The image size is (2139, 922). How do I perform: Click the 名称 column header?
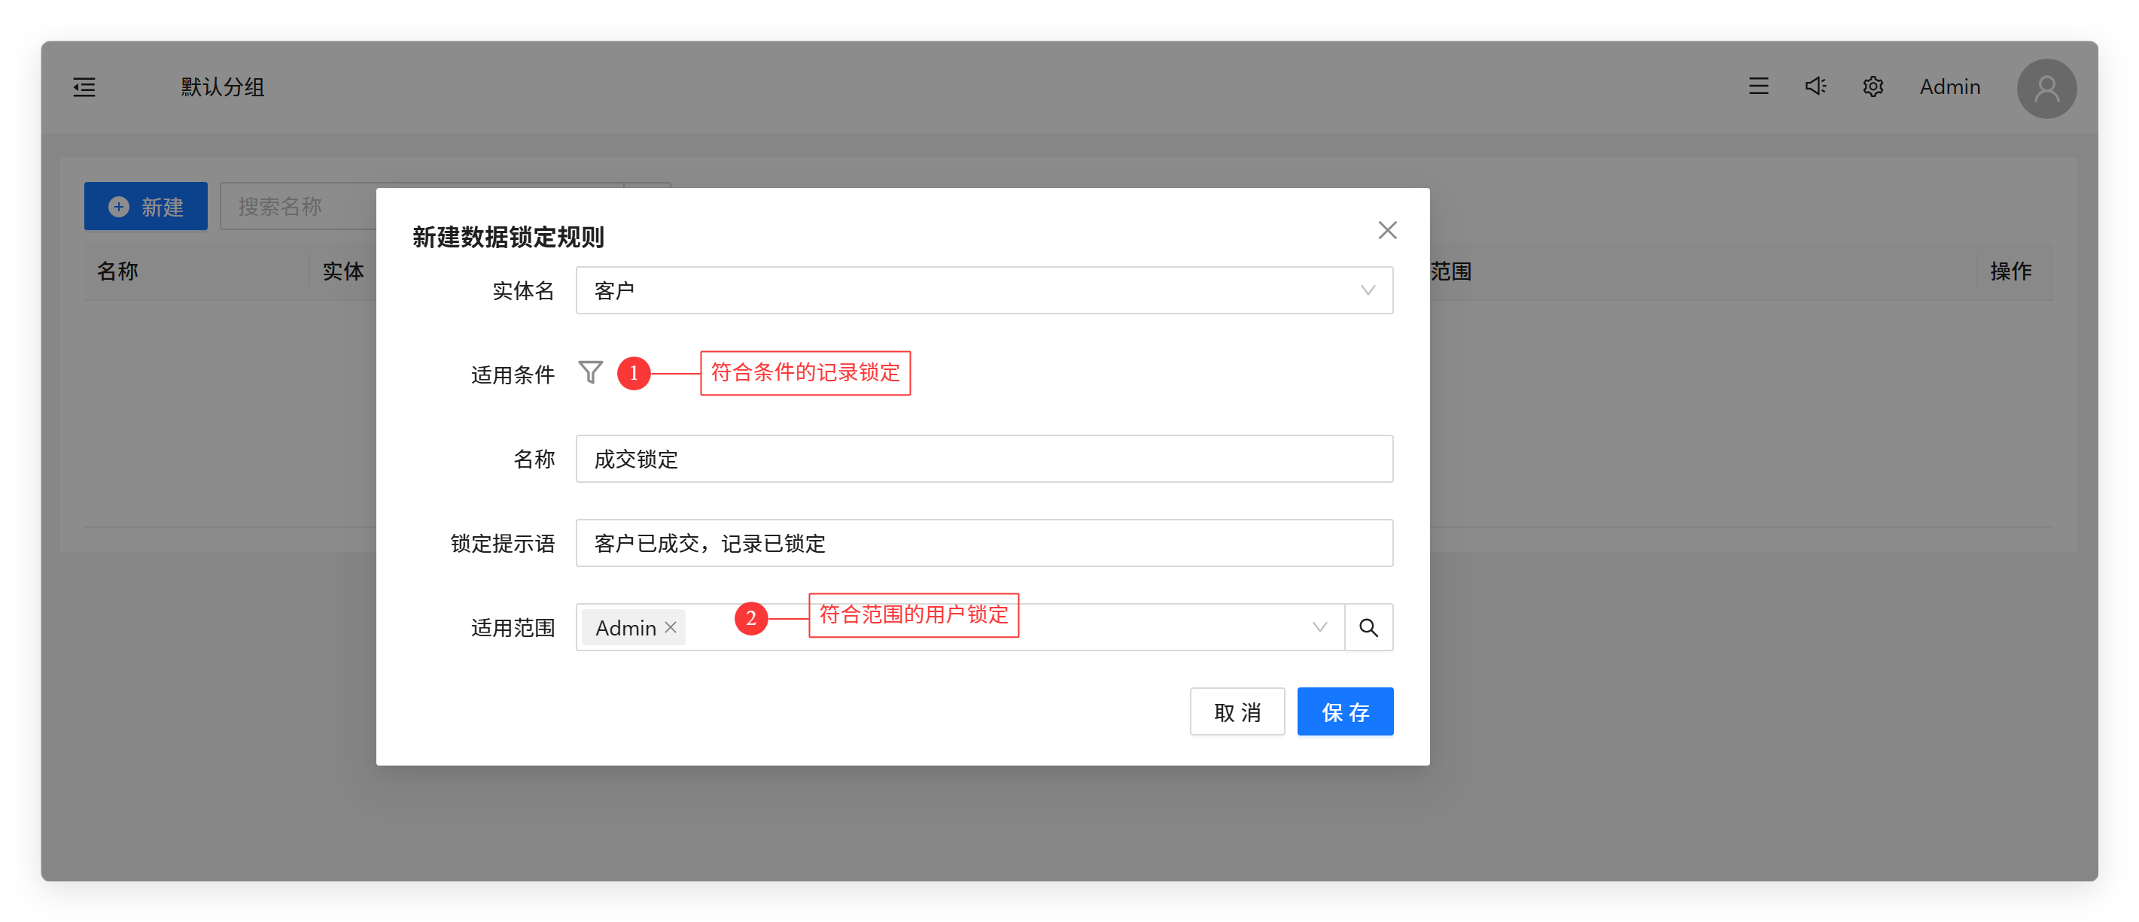tap(117, 271)
